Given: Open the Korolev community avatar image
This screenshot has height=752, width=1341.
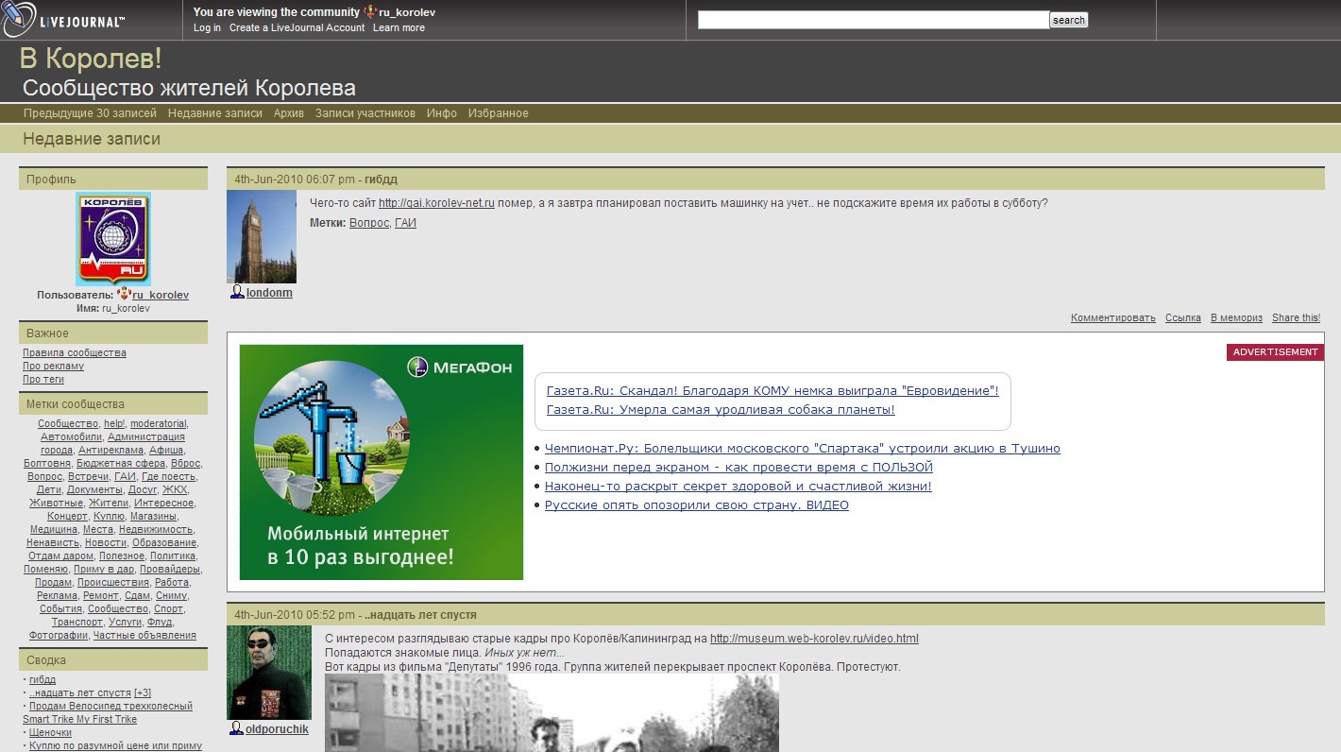Looking at the screenshot, I should (x=113, y=239).
